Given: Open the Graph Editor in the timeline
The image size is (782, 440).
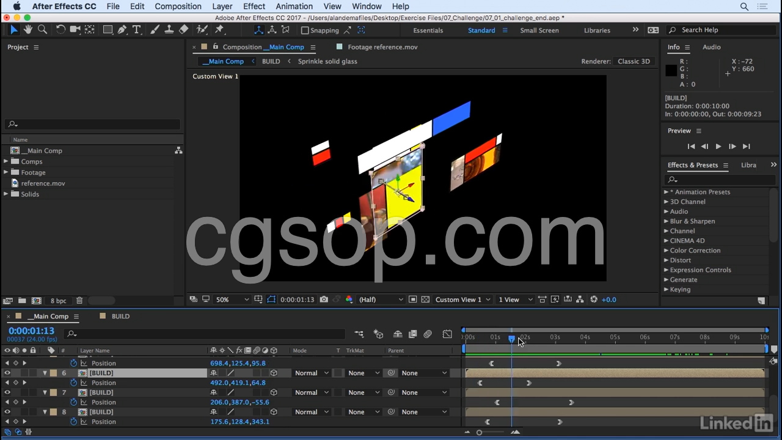Looking at the screenshot, I should click(447, 334).
